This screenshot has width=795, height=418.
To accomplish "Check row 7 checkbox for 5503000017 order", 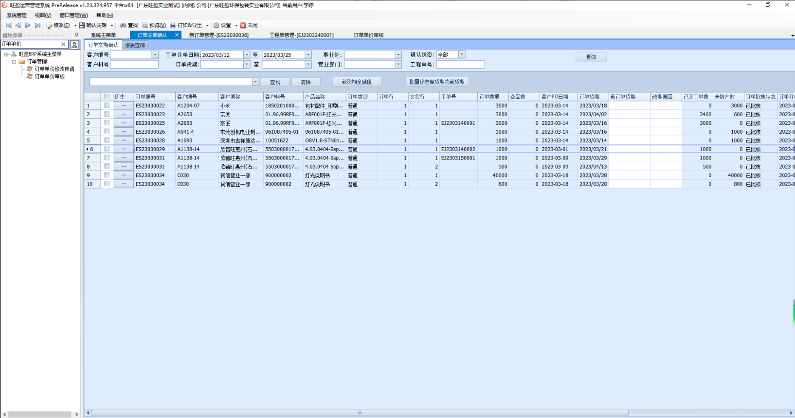I will click(x=107, y=158).
